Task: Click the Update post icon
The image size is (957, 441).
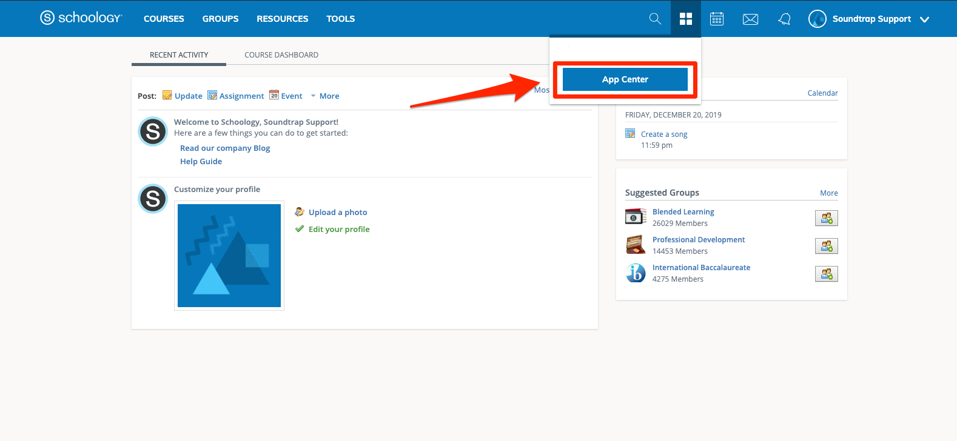Action: pyautogui.click(x=167, y=95)
